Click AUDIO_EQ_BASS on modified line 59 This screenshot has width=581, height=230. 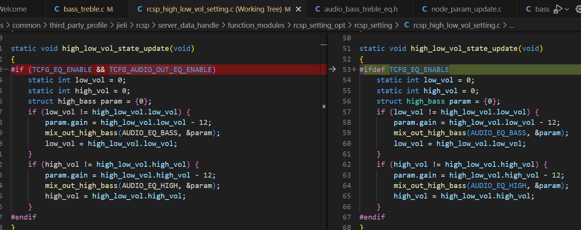498,133
